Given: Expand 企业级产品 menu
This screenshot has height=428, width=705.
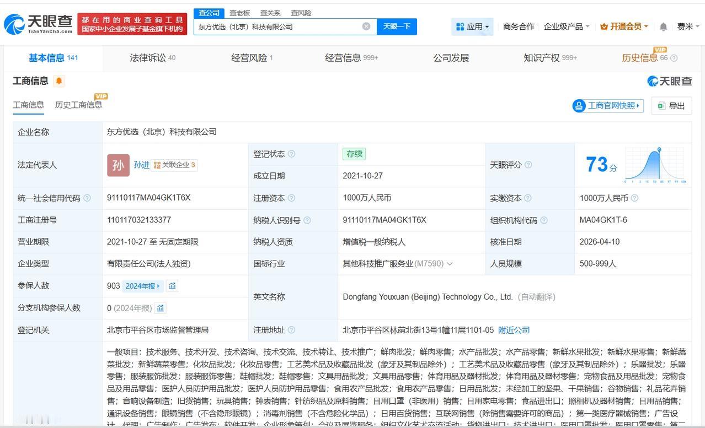Looking at the screenshot, I should [566, 26].
